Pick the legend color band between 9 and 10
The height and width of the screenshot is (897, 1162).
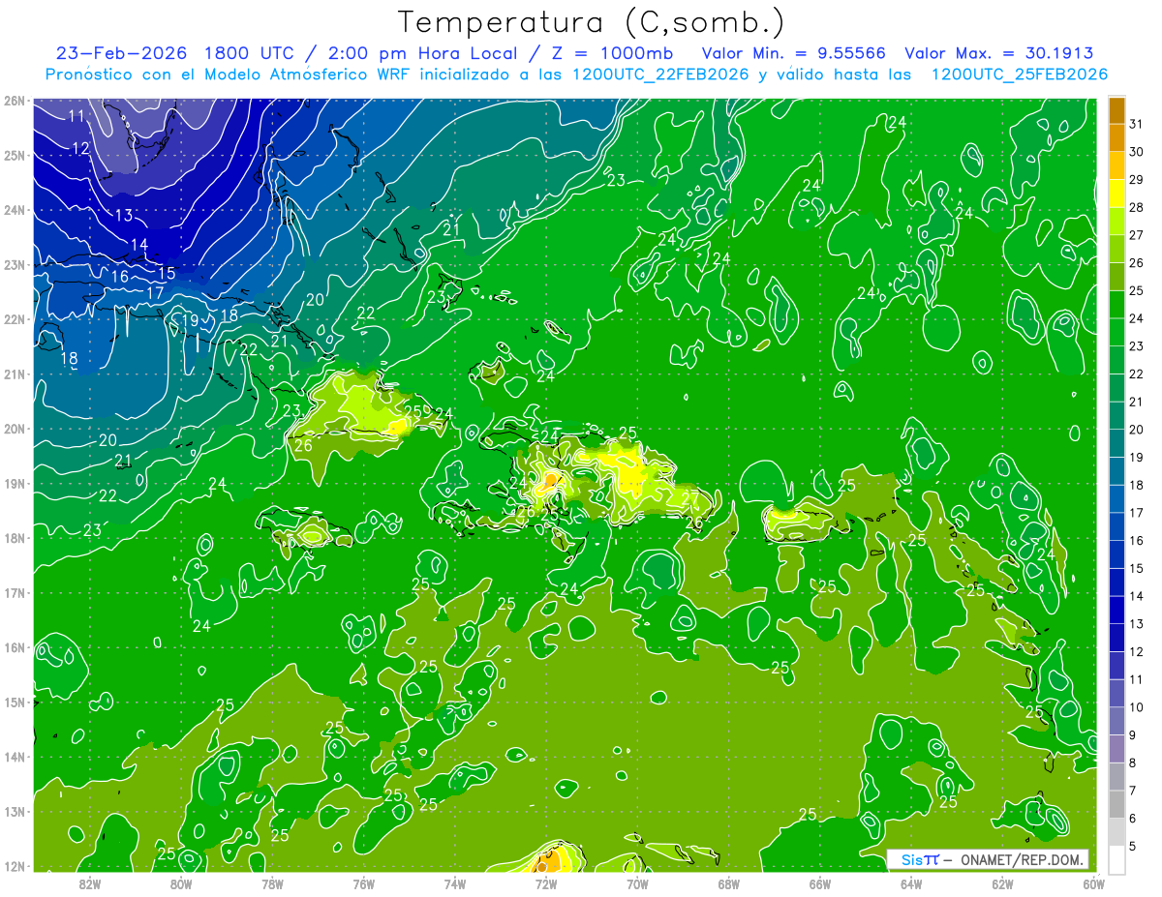[1116, 722]
